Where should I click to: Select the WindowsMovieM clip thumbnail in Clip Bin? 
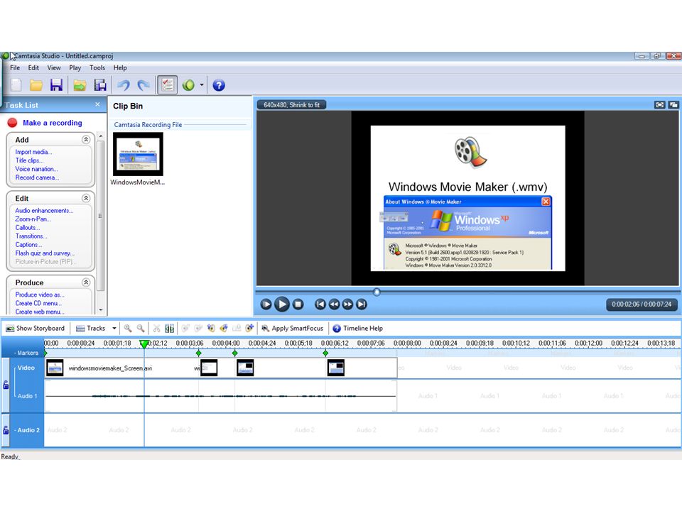(x=139, y=154)
